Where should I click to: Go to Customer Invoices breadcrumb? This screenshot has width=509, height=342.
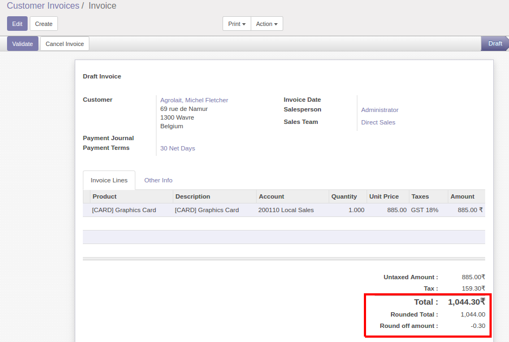(x=43, y=6)
